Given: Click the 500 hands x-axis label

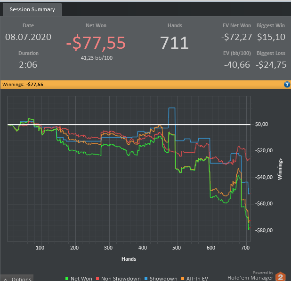Looking at the screenshot, I should pos(177,248).
